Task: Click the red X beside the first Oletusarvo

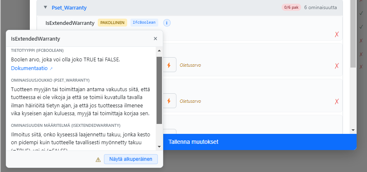Action: [x=337, y=66]
